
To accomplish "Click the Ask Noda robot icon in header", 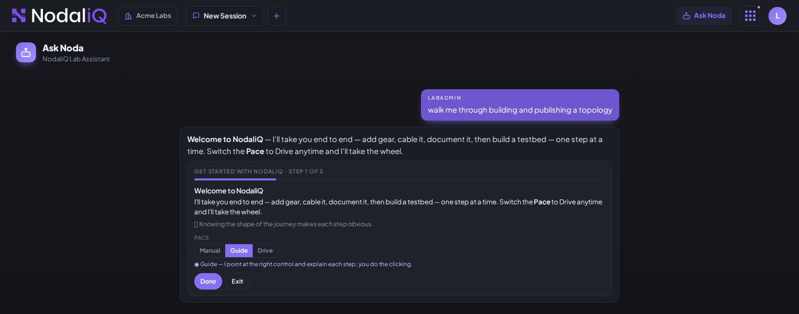I will point(26,52).
